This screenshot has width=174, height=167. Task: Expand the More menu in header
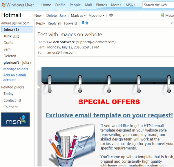[116, 5]
